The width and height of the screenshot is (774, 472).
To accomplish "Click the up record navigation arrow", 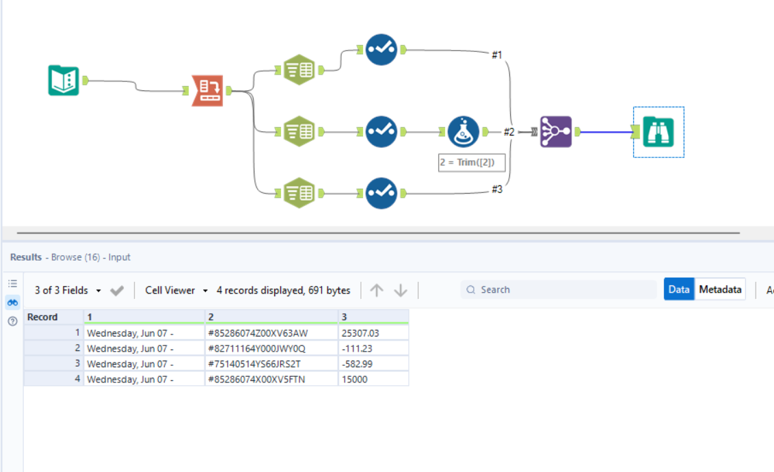I will click(x=376, y=289).
